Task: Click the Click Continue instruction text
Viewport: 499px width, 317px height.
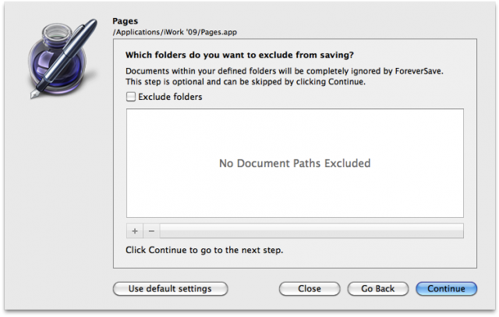Action: [204, 250]
